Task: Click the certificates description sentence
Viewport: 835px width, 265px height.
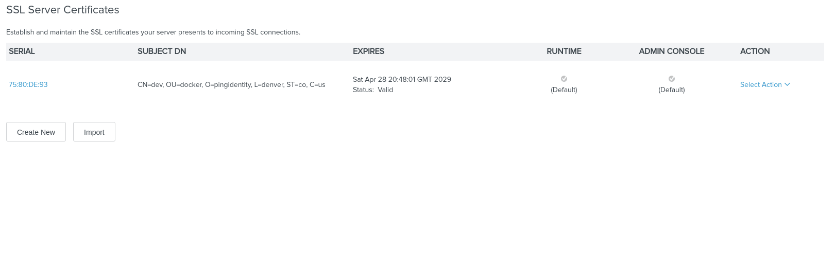Action: [x=153, y=32]
